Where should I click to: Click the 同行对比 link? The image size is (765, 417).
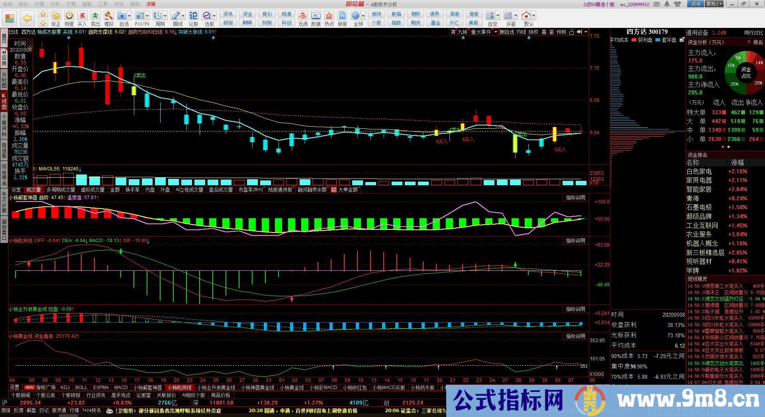coord(753,33)
